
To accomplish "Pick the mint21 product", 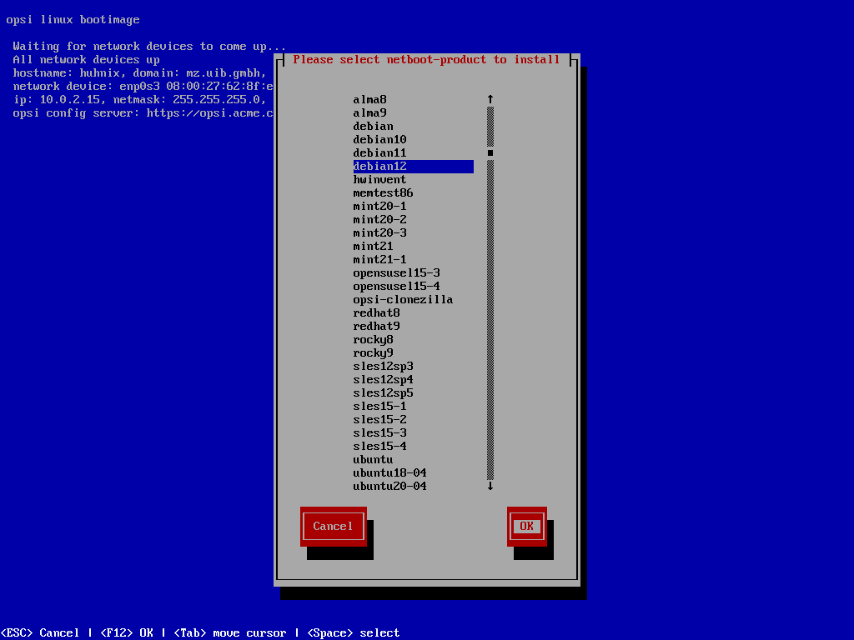I will coord(414,246).
